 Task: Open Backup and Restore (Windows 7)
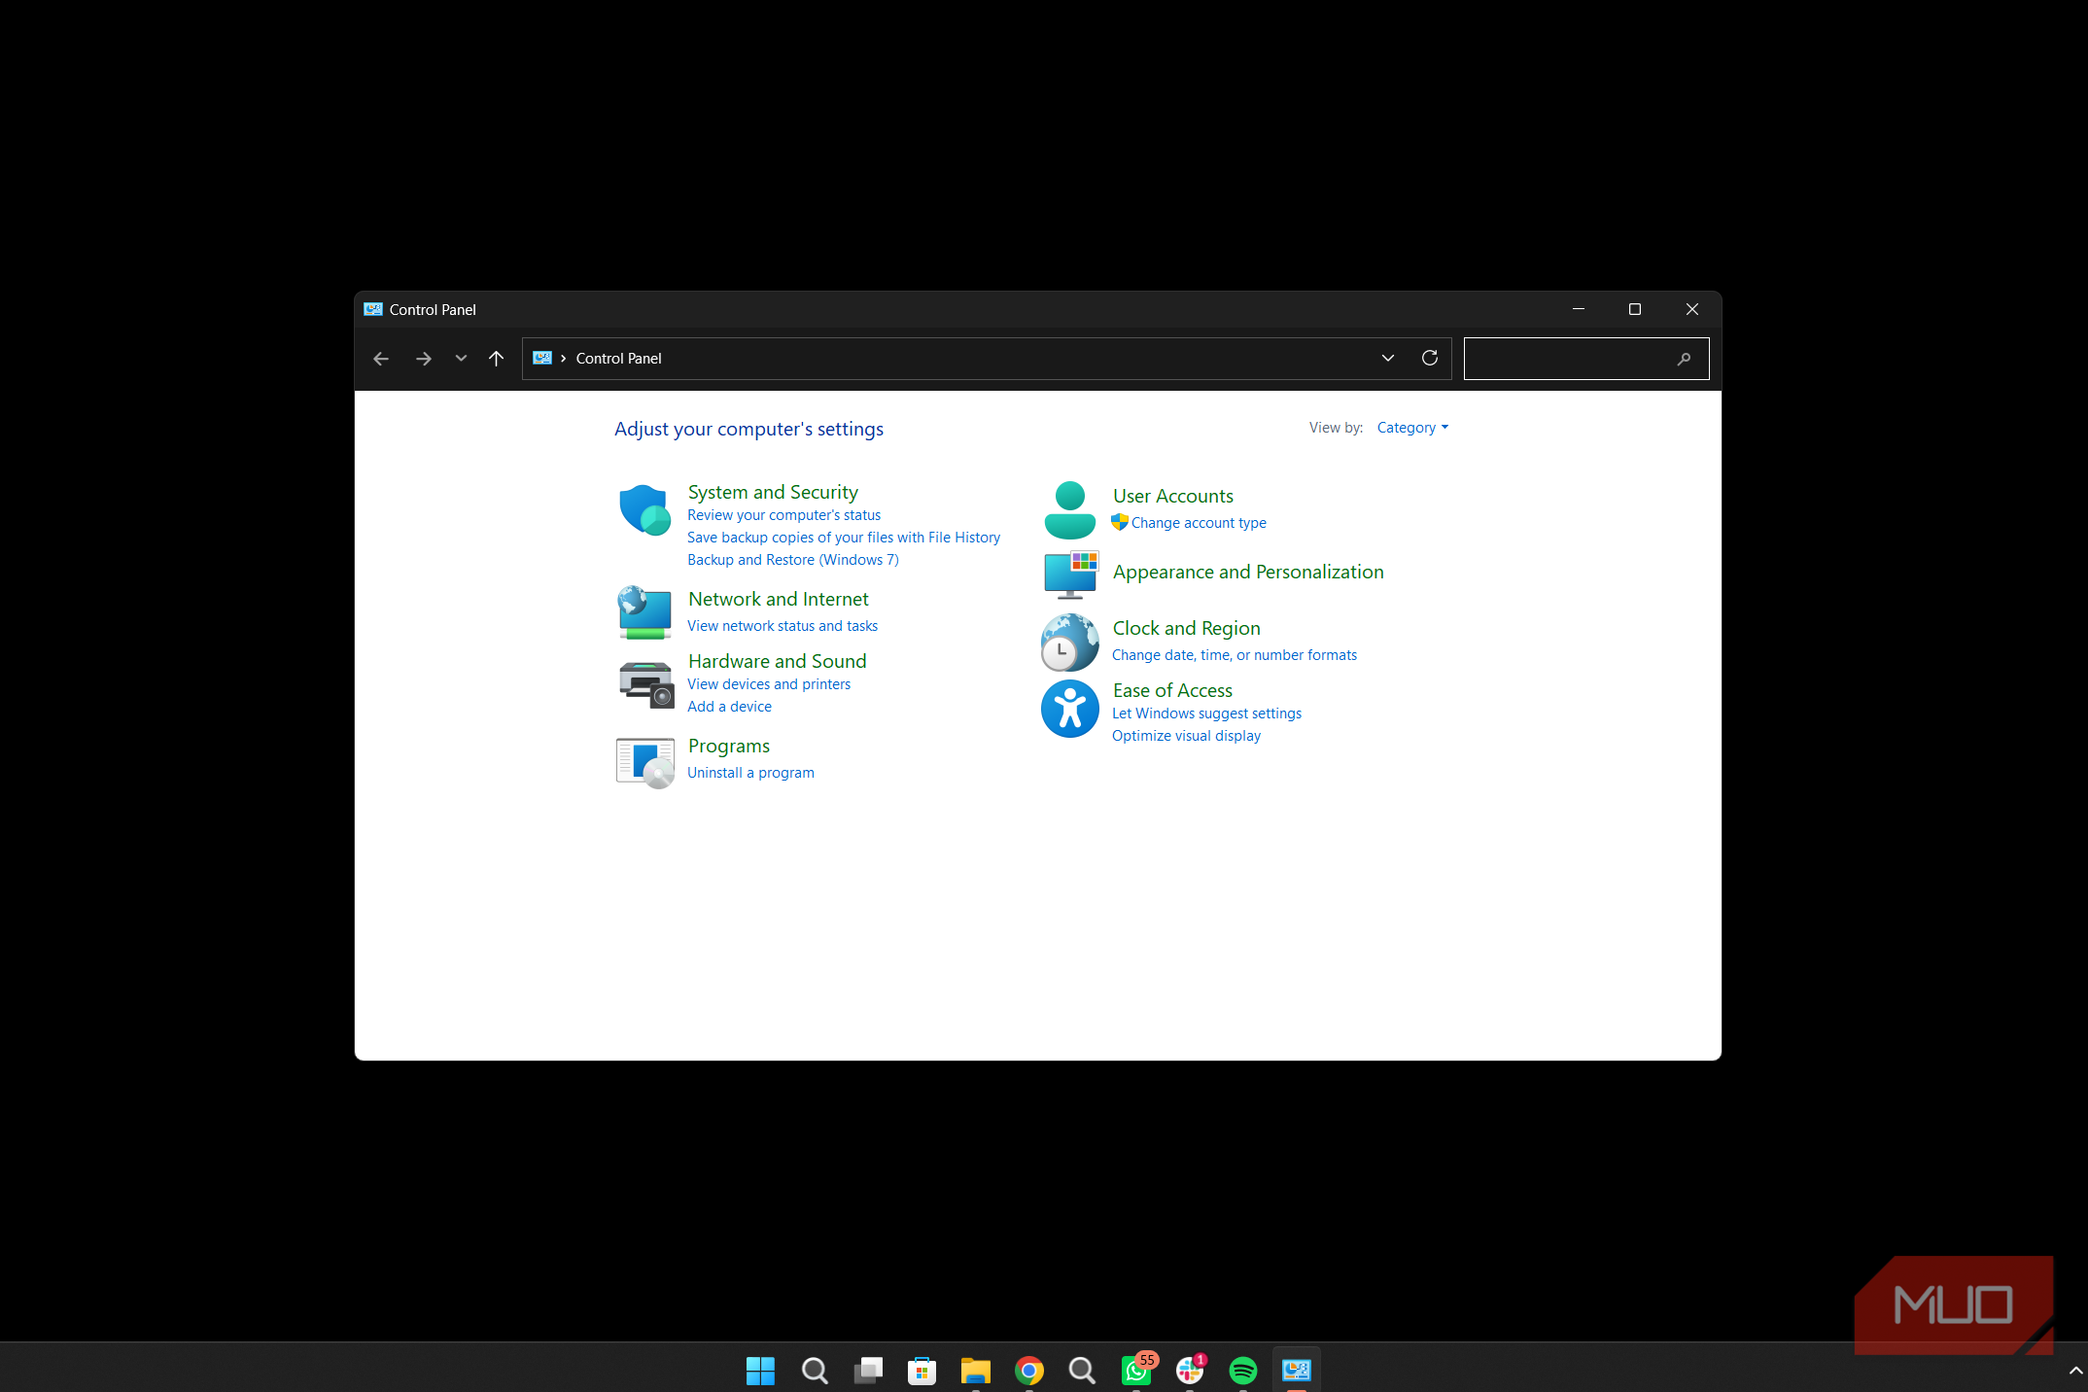(792, 560)
